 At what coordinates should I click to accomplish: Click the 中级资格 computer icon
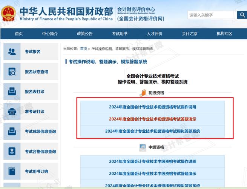click(143, 148)
